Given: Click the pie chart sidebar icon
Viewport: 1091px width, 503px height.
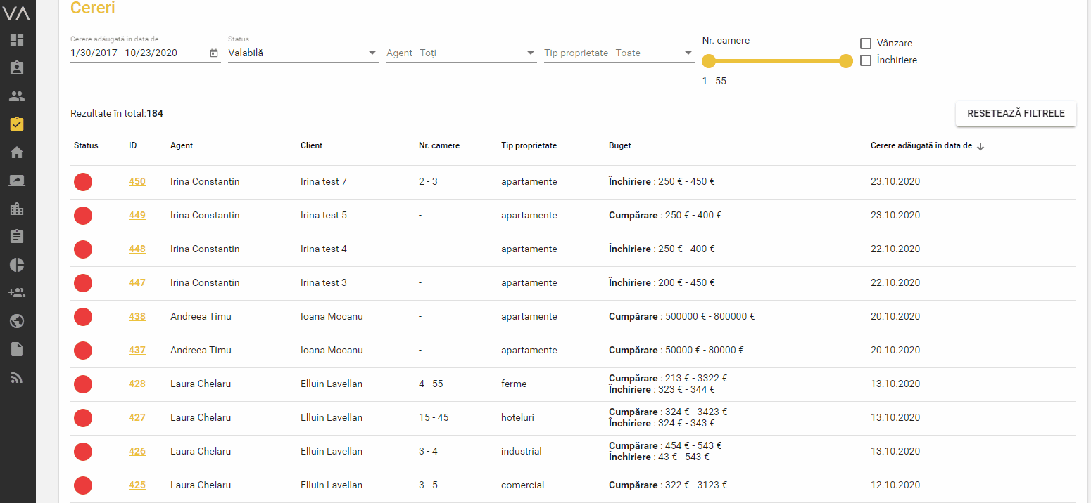Looking at the screenshot, I should coord(17,265).
